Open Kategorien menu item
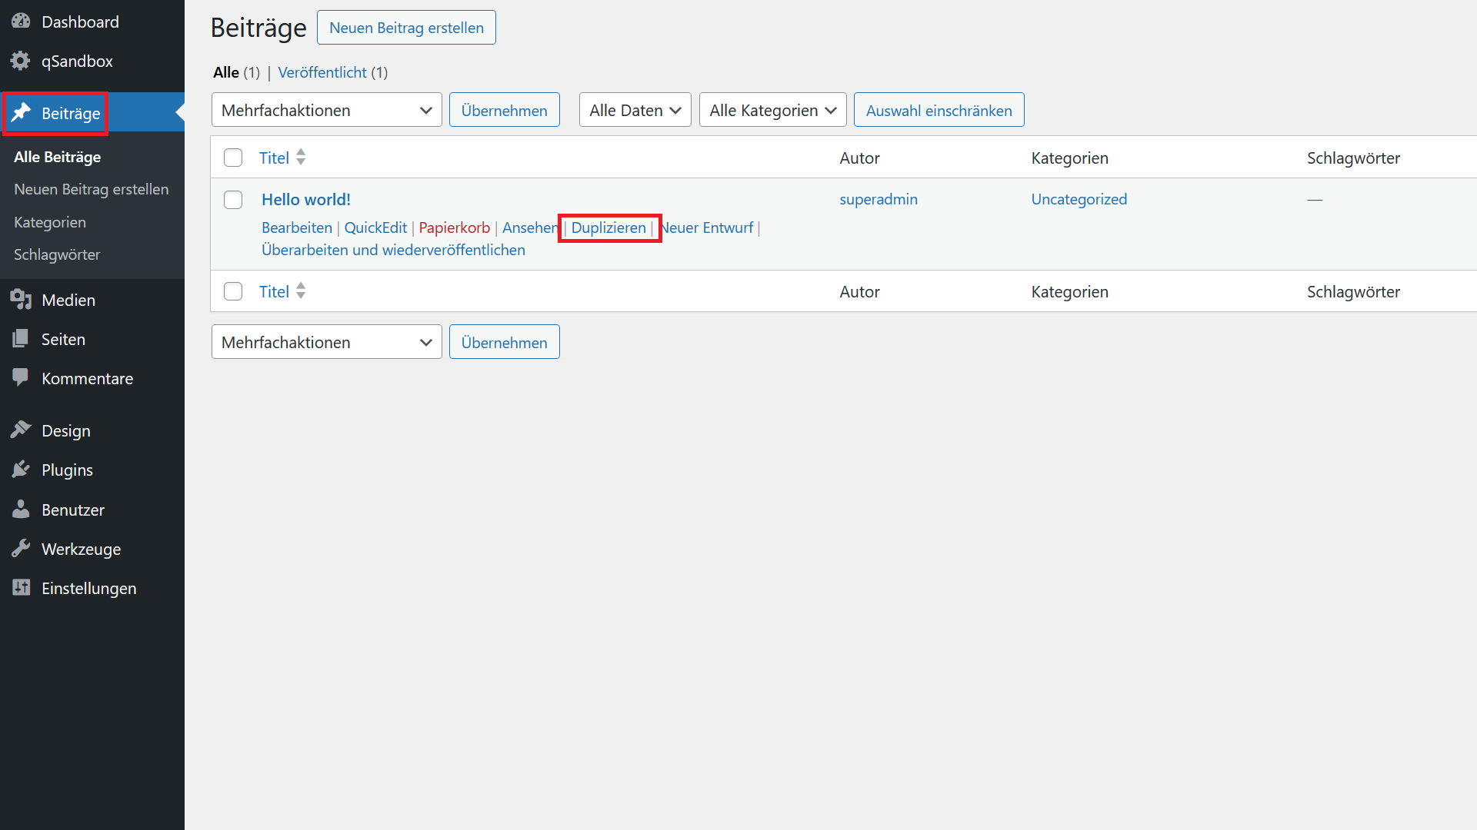This screenshot has width=1477, height=830. pyautogui.click(x=48, y=221)
